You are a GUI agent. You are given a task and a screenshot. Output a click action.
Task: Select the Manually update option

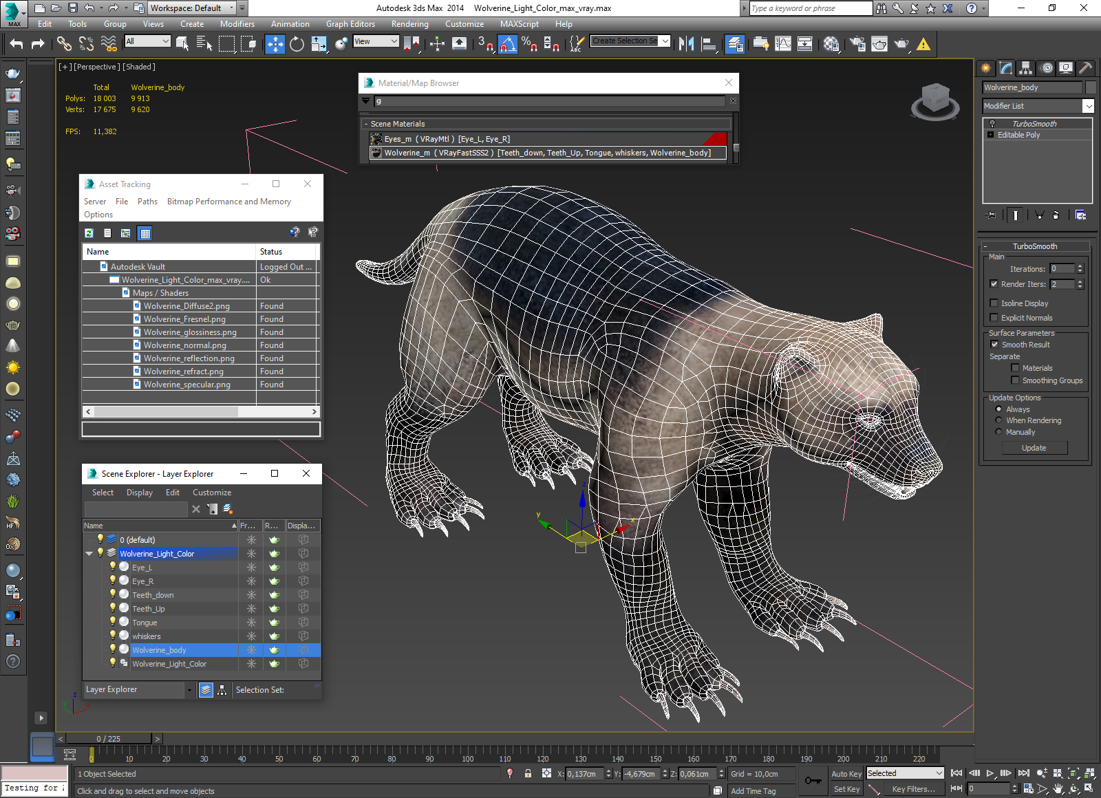click(x=998, y=432)
